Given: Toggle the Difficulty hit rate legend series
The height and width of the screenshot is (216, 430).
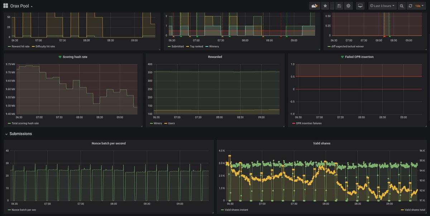Looking at the screenshot, I should (x=45, y=46).
